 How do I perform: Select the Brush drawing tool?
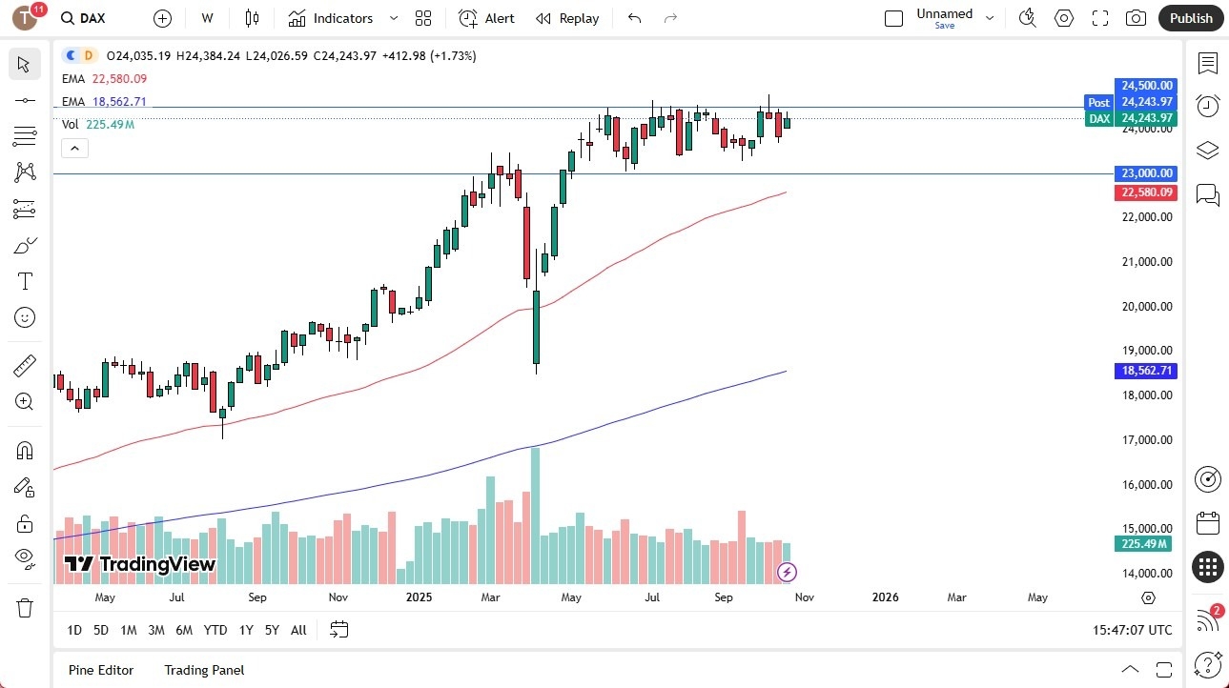[x=26, y=245]
